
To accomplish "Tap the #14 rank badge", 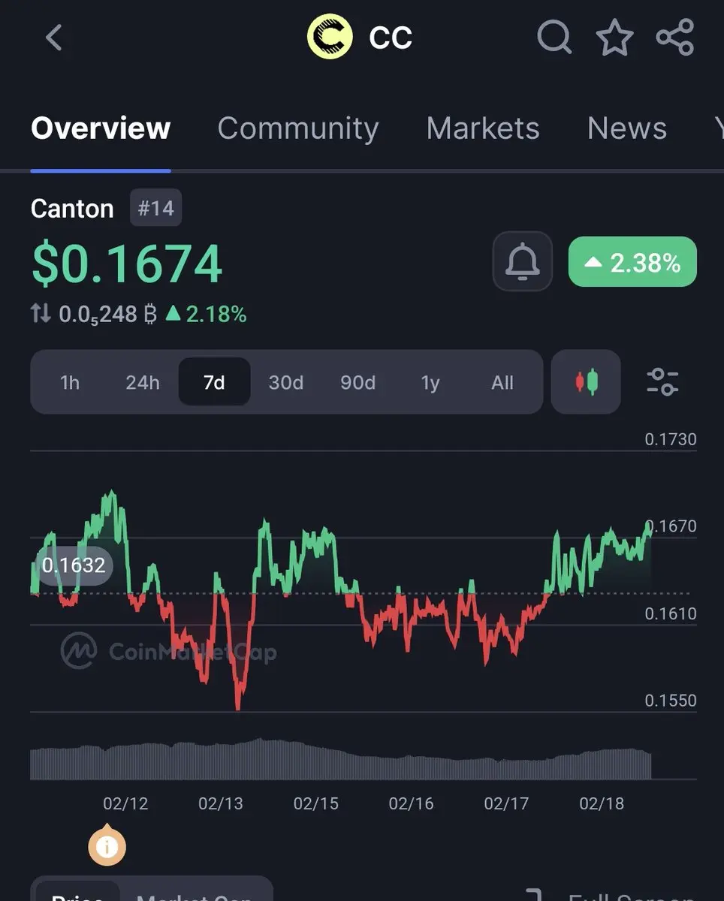I will coord(155,207).
